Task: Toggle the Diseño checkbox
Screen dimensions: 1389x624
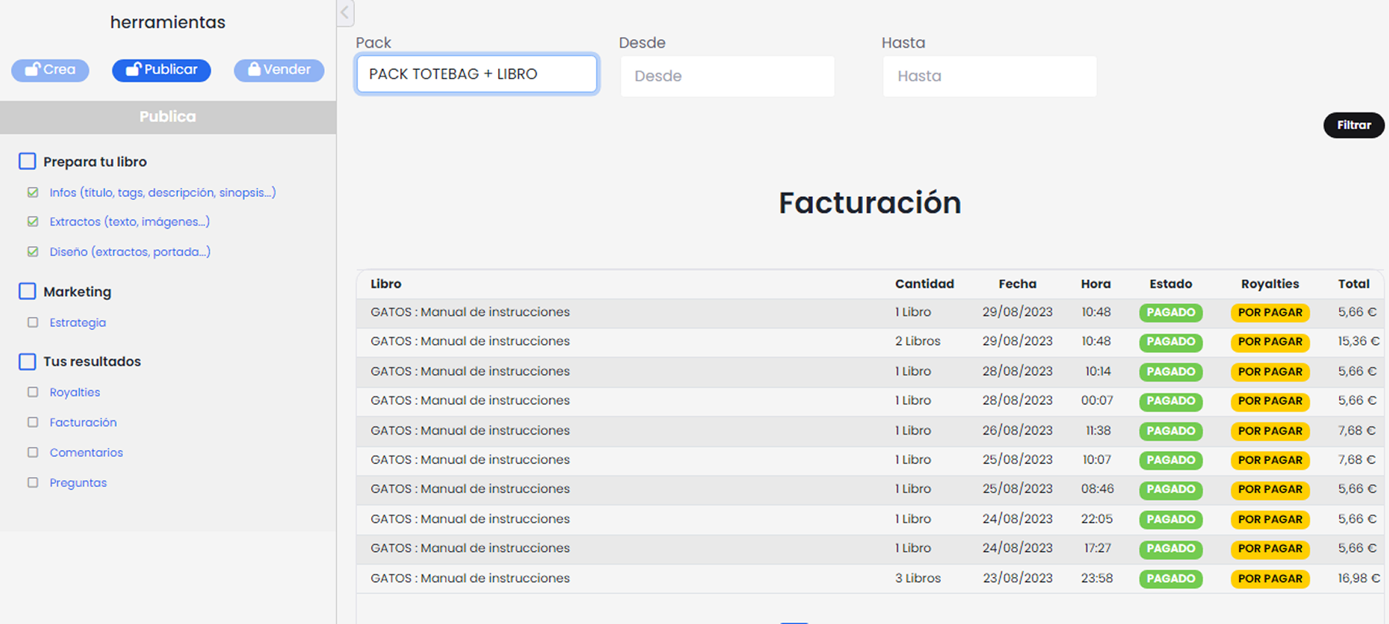Action: pos(33,252)
